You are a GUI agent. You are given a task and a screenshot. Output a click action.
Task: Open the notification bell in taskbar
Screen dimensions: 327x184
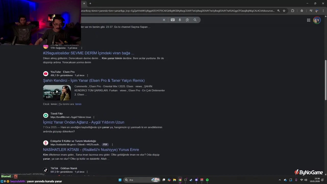[322, 180]
